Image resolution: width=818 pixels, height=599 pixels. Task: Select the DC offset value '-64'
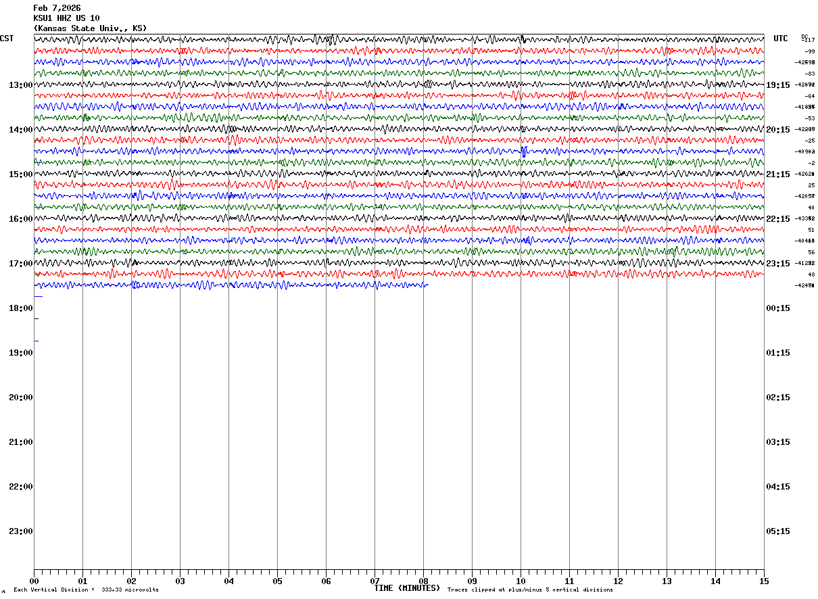[809, 96]
